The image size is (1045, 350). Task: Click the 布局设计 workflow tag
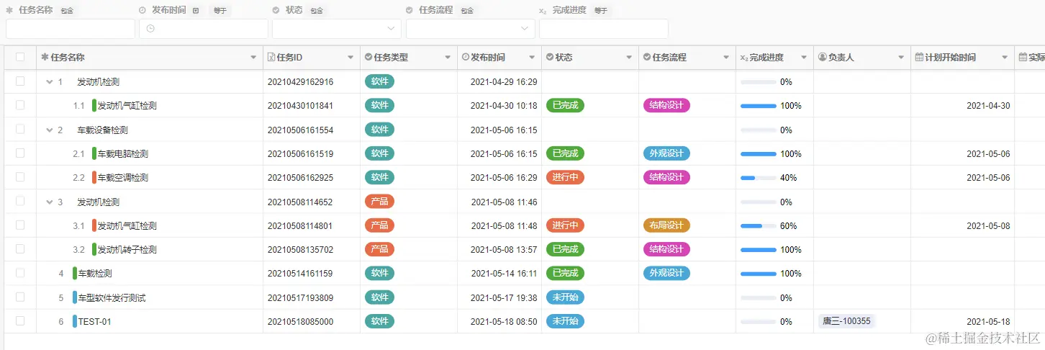666,225
